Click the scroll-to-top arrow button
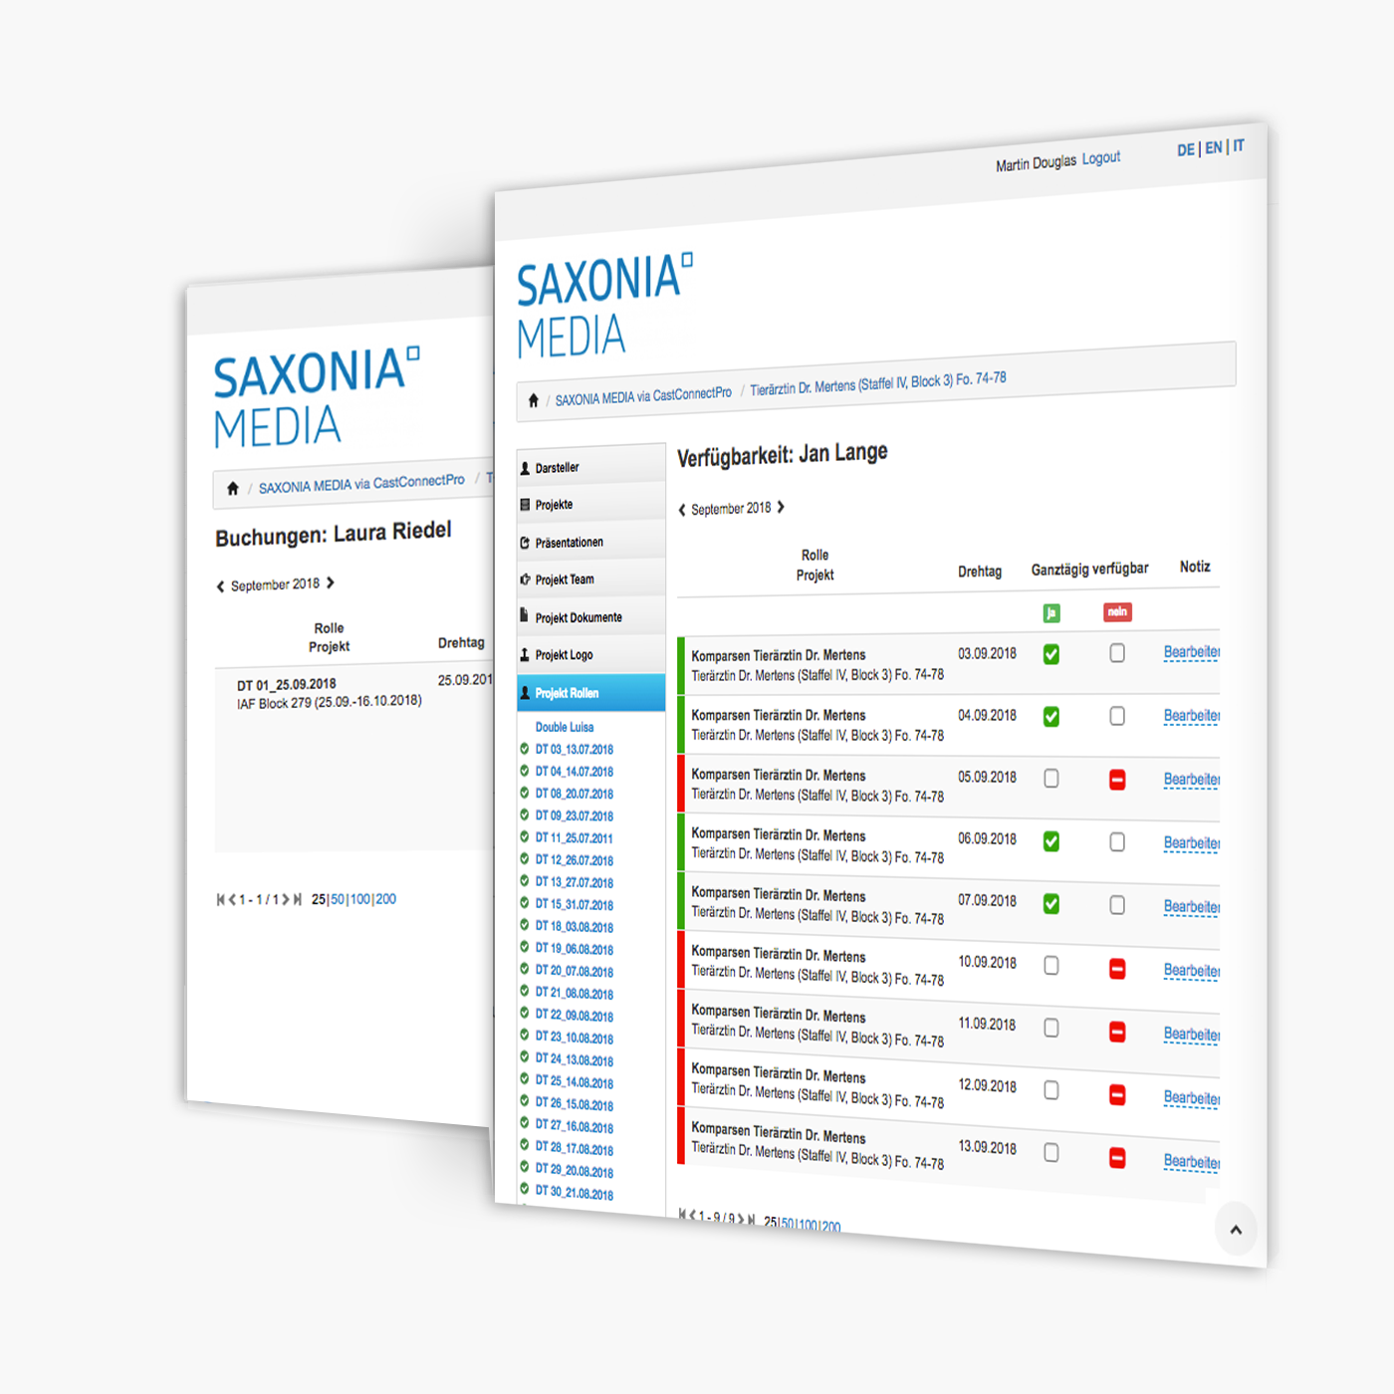Image resolution: width=1394 pixels, height=1394 pixels. pos(1236,1230)
